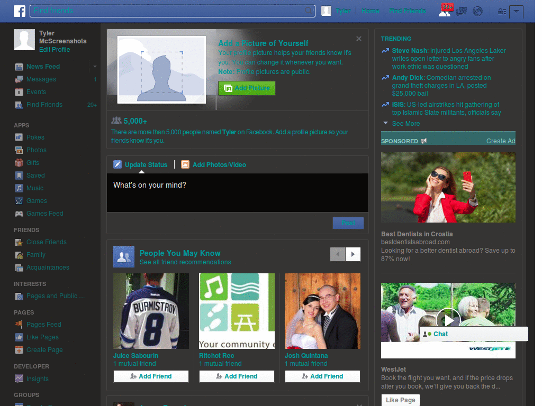
Task: Open Music app
Action: point(35,188)
